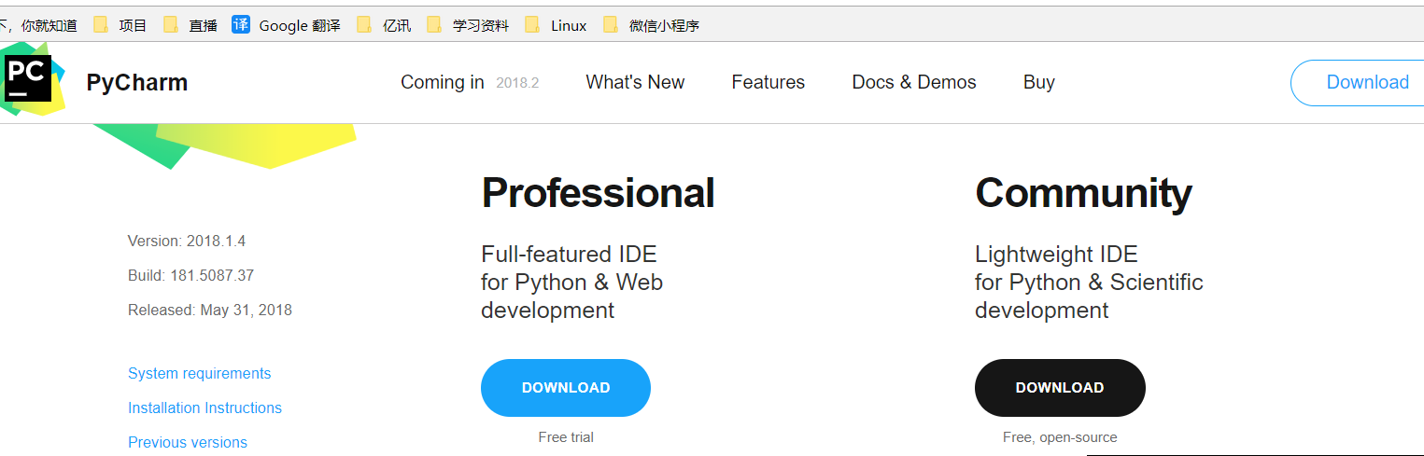
Task: Open the Google 翻译 bookmark icon
Action: click(241, 25)
